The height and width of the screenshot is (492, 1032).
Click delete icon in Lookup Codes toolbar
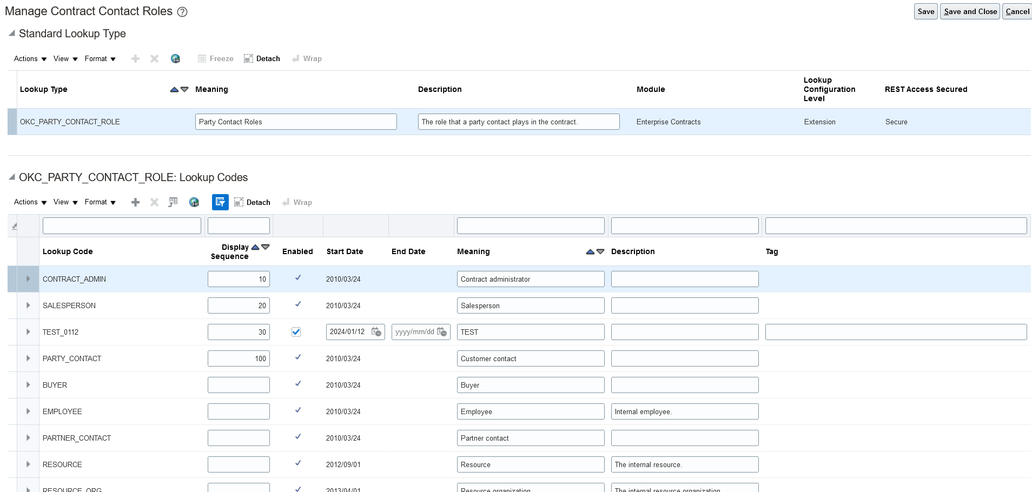click(x=154, y=202)
